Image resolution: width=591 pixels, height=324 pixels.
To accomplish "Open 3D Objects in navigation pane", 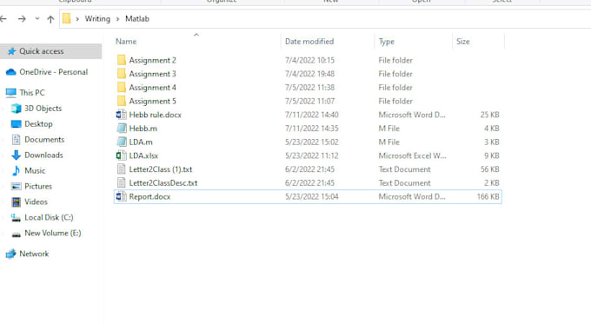I will [x=43, y=108].
